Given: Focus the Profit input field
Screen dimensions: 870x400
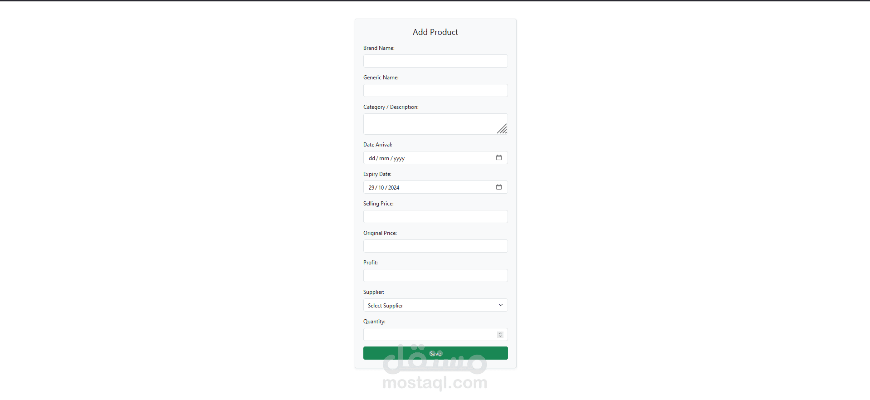Looking at the screenshot, I should pyautogui.click(x=435, y=276).
